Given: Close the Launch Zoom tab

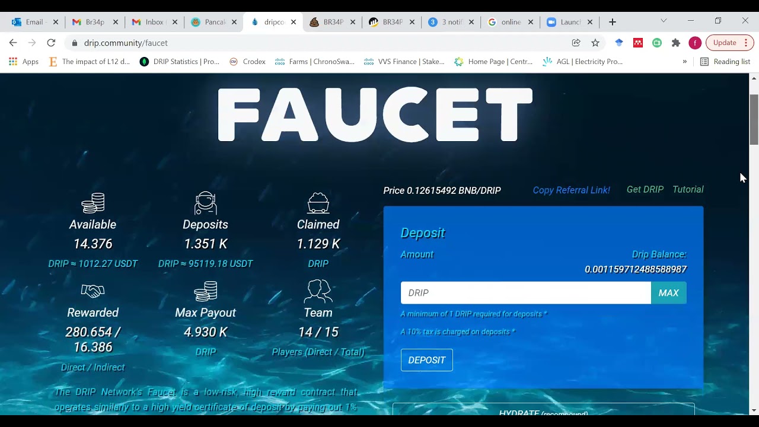Looking at the screenshot, I should [x=590, y=22].
